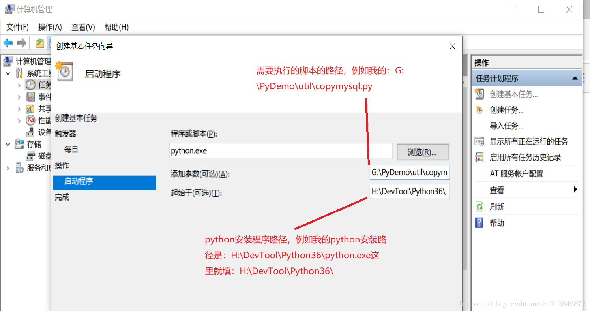Select the Disk Management icon in tree

[30, 156]
